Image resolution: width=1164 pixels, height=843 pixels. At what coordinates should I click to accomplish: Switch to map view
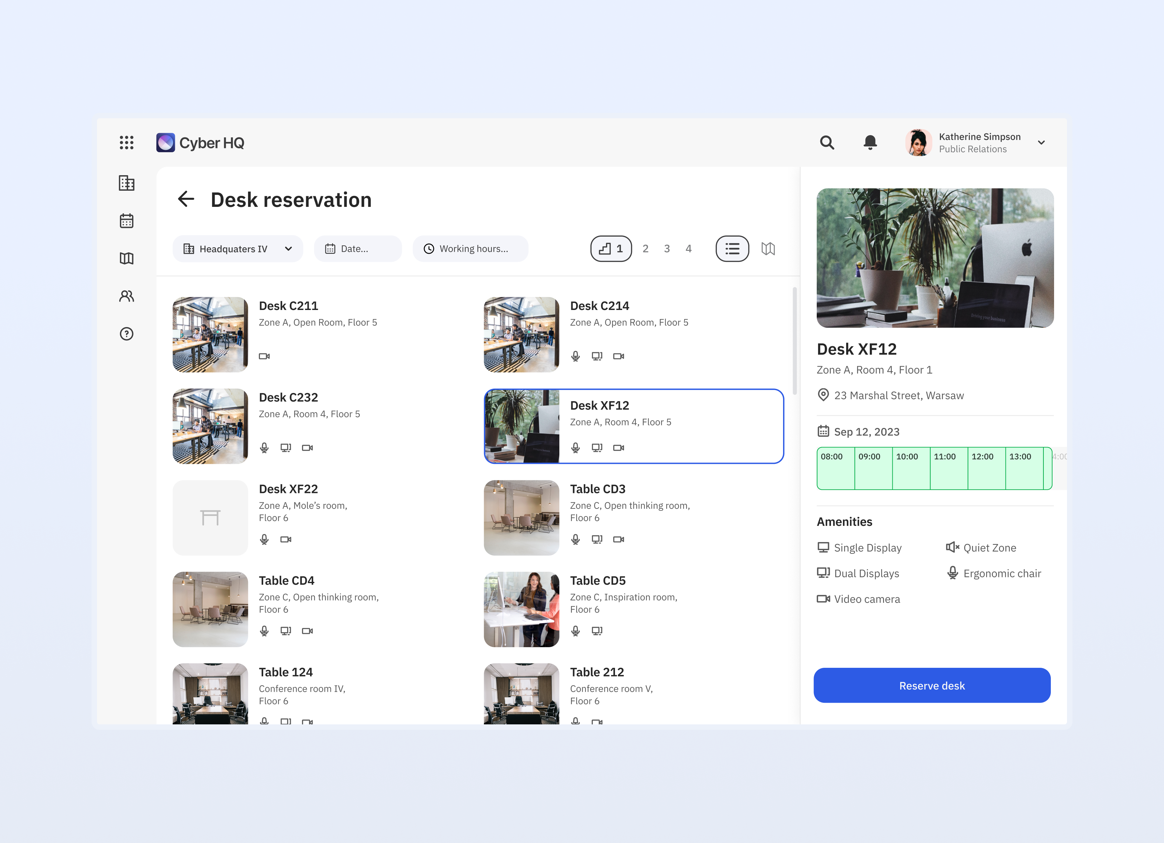click(768, 249)
